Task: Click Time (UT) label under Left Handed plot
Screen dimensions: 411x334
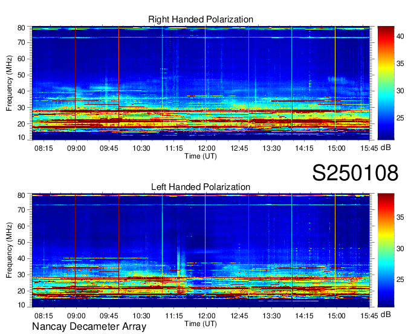Action: (201, 324)
